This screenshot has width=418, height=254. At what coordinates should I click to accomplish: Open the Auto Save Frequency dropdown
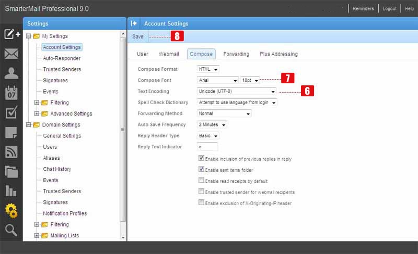212,124
